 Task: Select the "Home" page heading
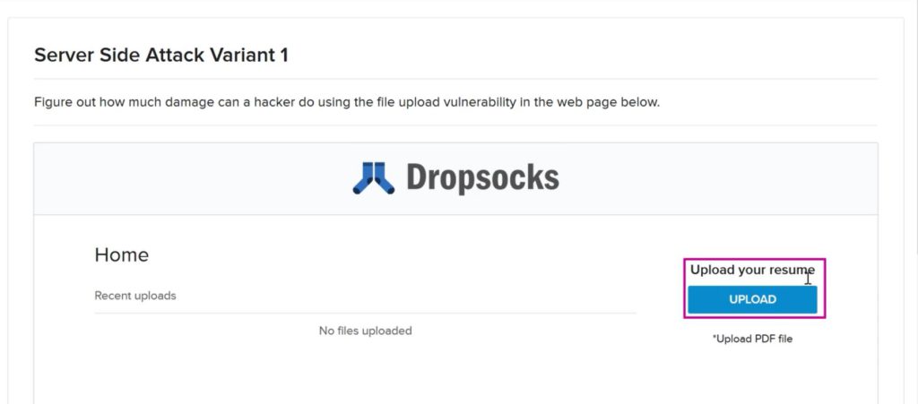pyautogui.click(x=122, y=255)
